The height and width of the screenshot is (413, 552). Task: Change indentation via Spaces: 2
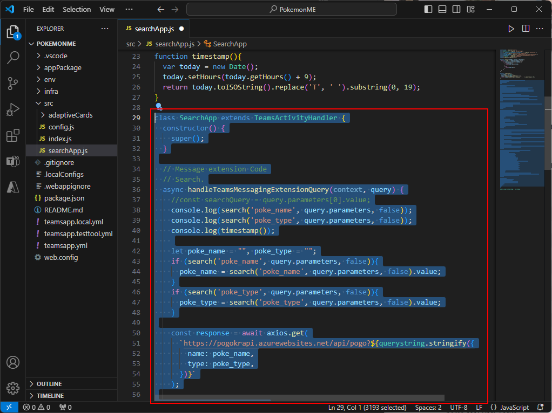coord(428,408)
